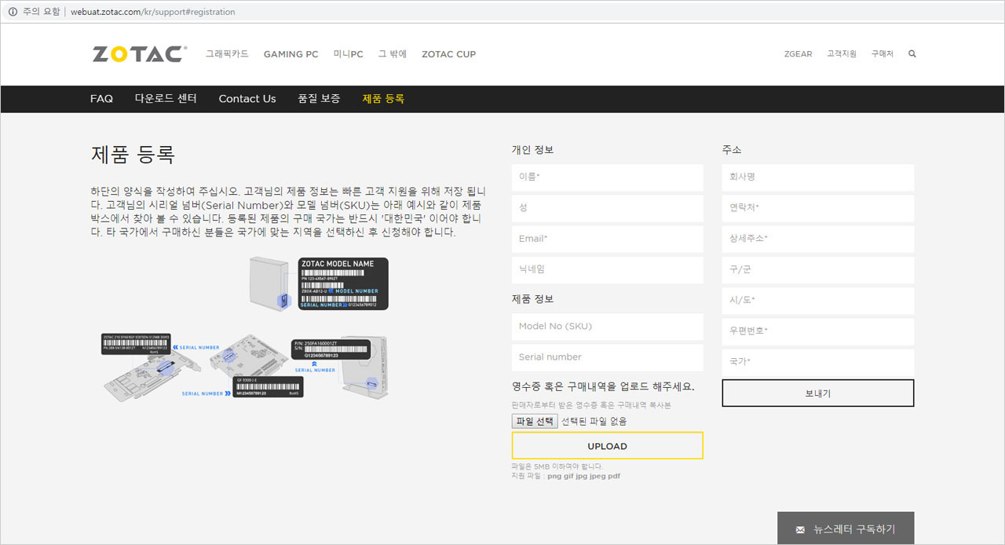Focus the Serial number field
The height and width of the screenshot is (545, 1005).
pyautogui.click(x=608, y=357)
